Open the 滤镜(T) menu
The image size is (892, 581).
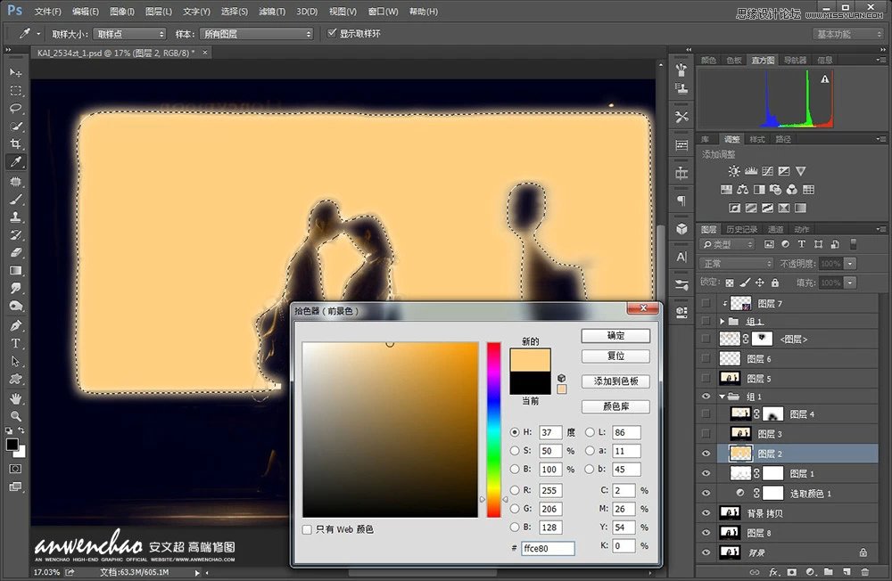272,12
